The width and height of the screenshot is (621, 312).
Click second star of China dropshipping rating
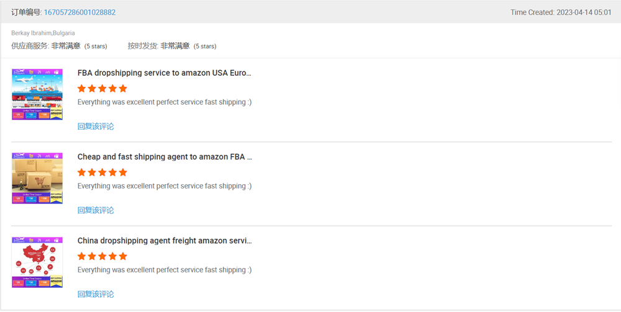click(92, 256)
